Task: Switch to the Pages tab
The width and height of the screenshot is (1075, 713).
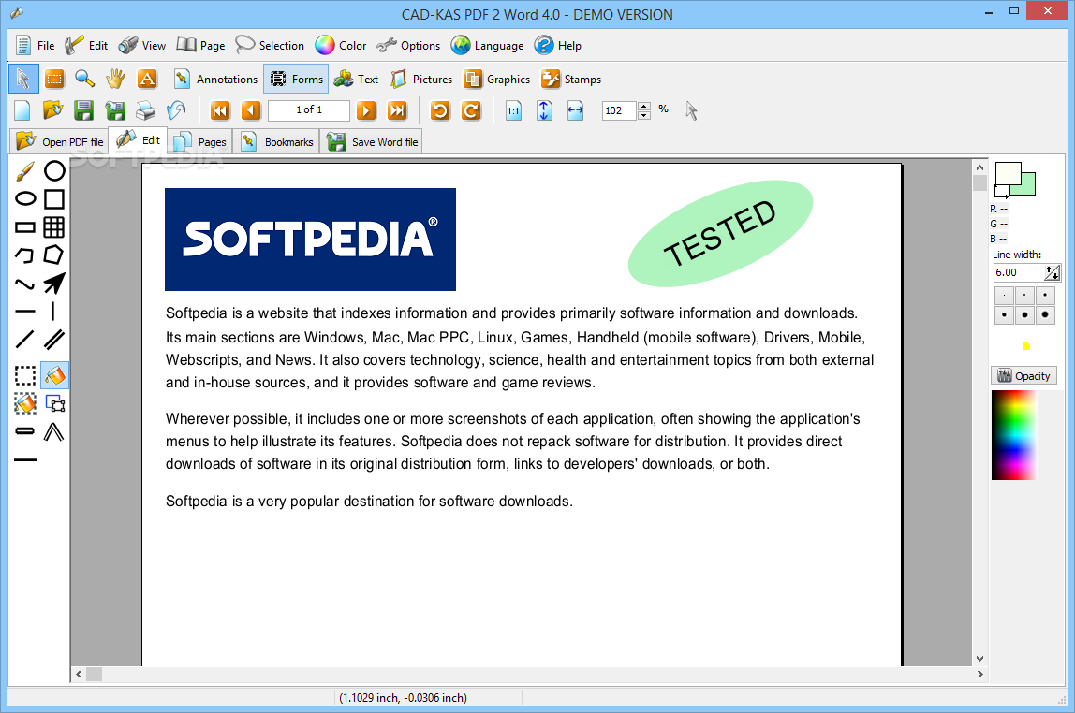Action: [200, 141]
